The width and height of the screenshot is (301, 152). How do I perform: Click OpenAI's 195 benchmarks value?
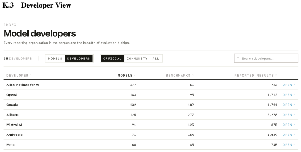(x=191, y=95)
